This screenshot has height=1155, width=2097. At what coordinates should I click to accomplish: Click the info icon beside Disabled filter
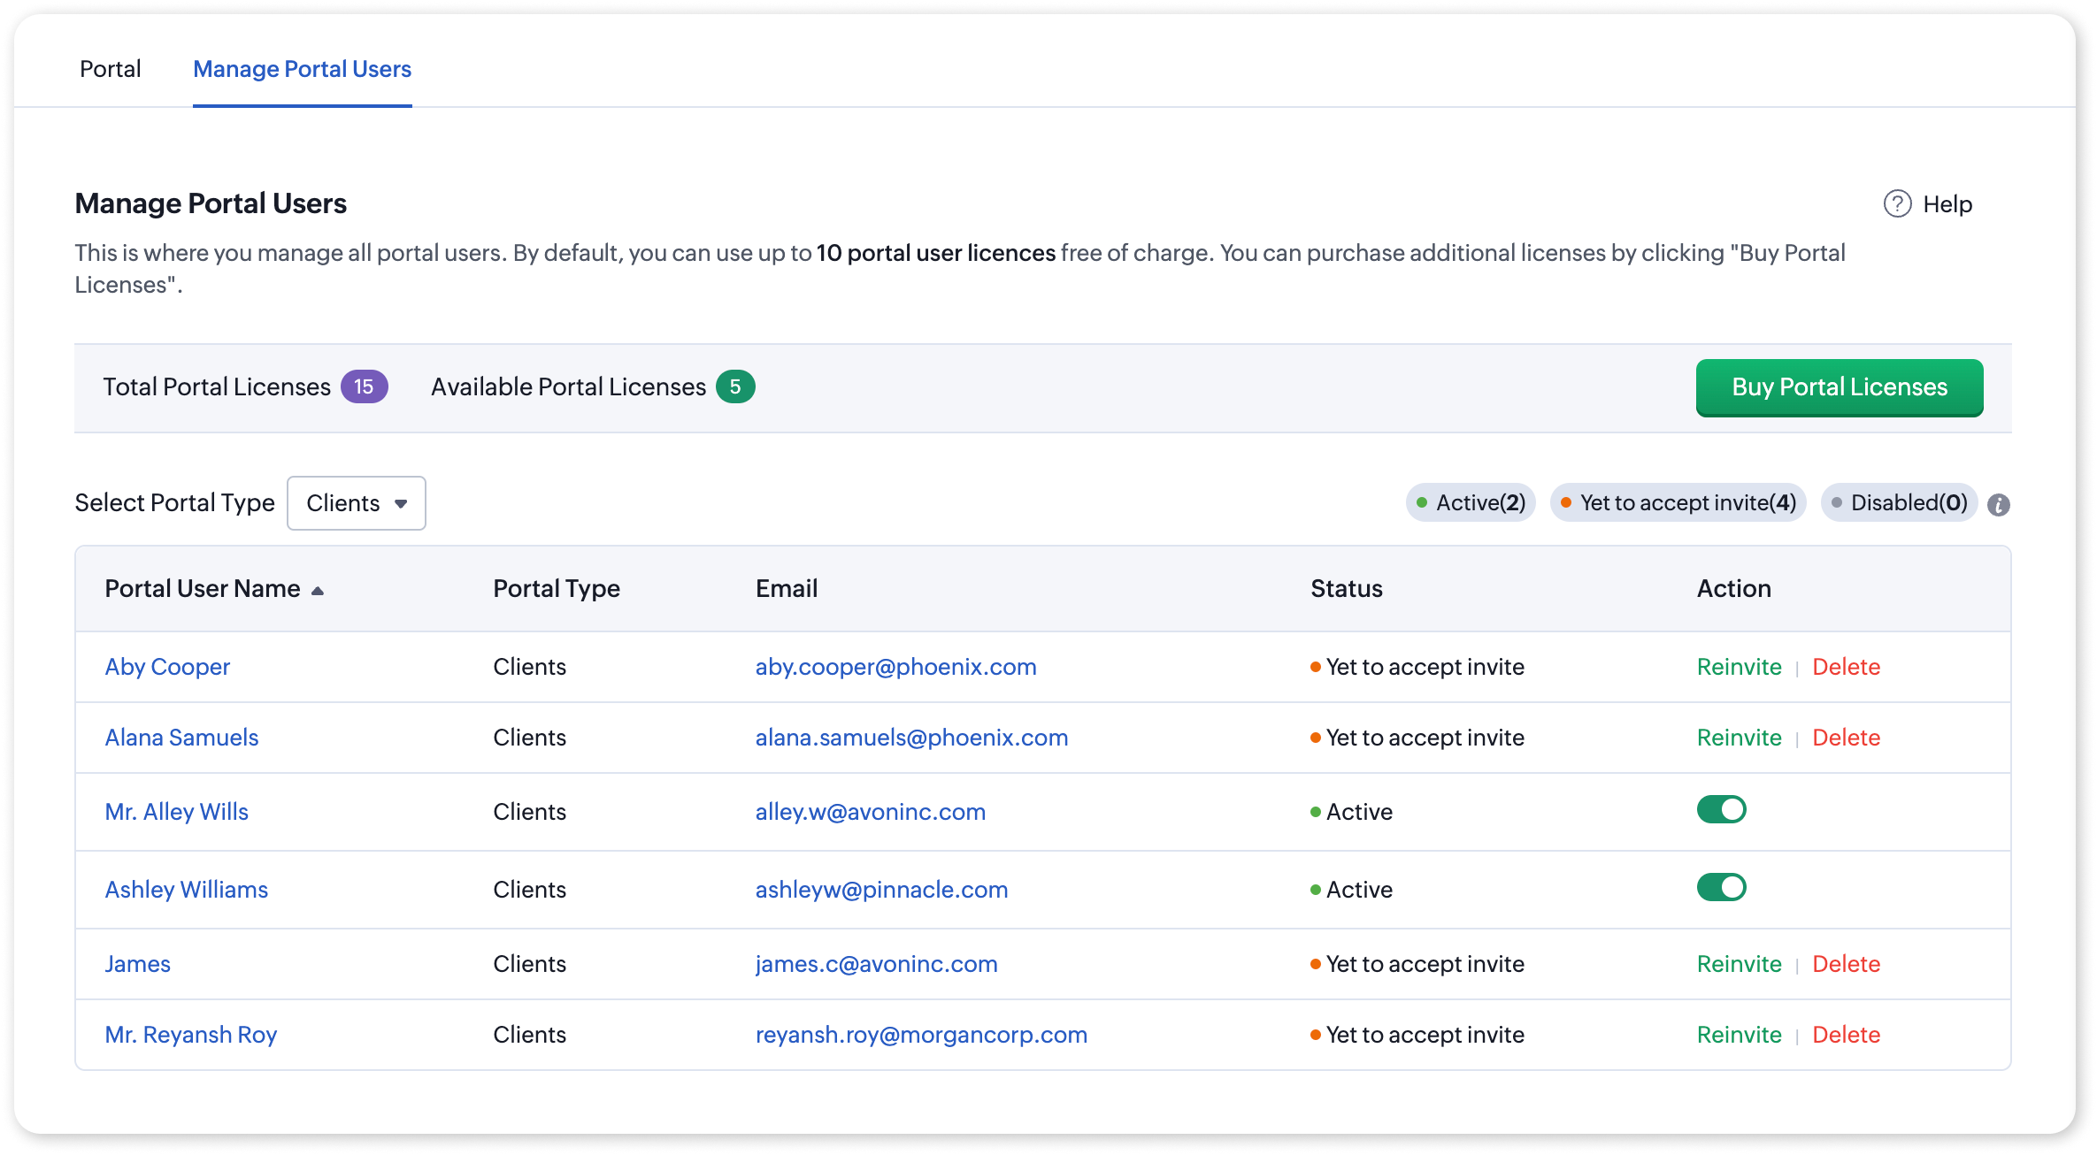tap(1998, 505)
